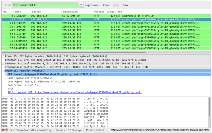212x133 pixels.
Task: Expand the GET /count.php request line
Action: pos(5,74)
